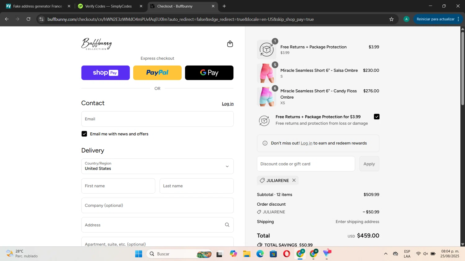Click the ESP LAA language indicator
465x261 pixels.
tap(407, 254)
